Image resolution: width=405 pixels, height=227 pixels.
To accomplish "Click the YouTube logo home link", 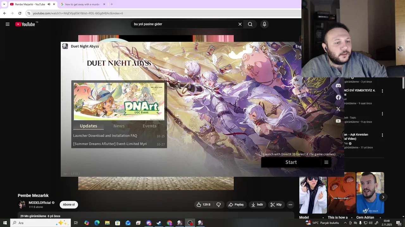I will click(x=25, y=24).
